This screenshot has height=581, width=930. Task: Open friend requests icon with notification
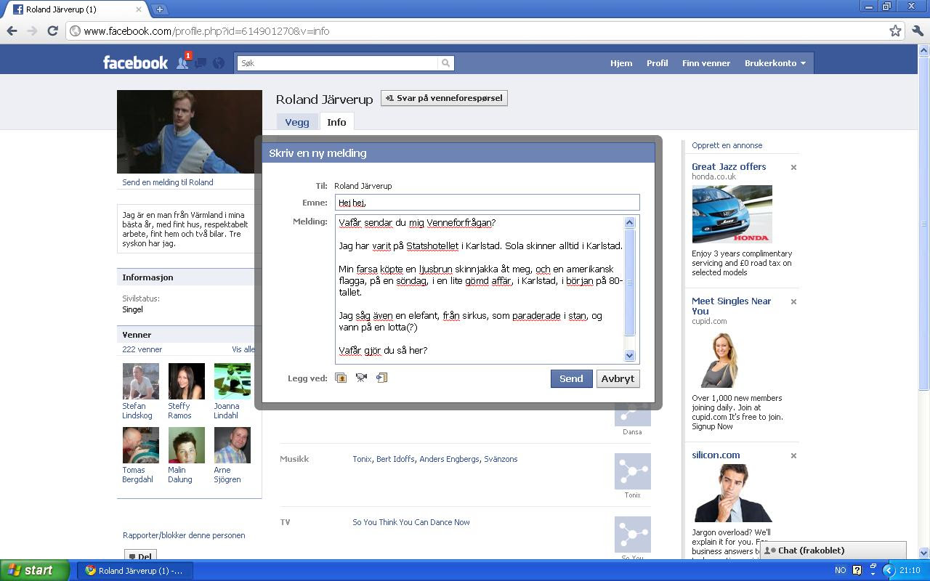[x=183, y=62]
